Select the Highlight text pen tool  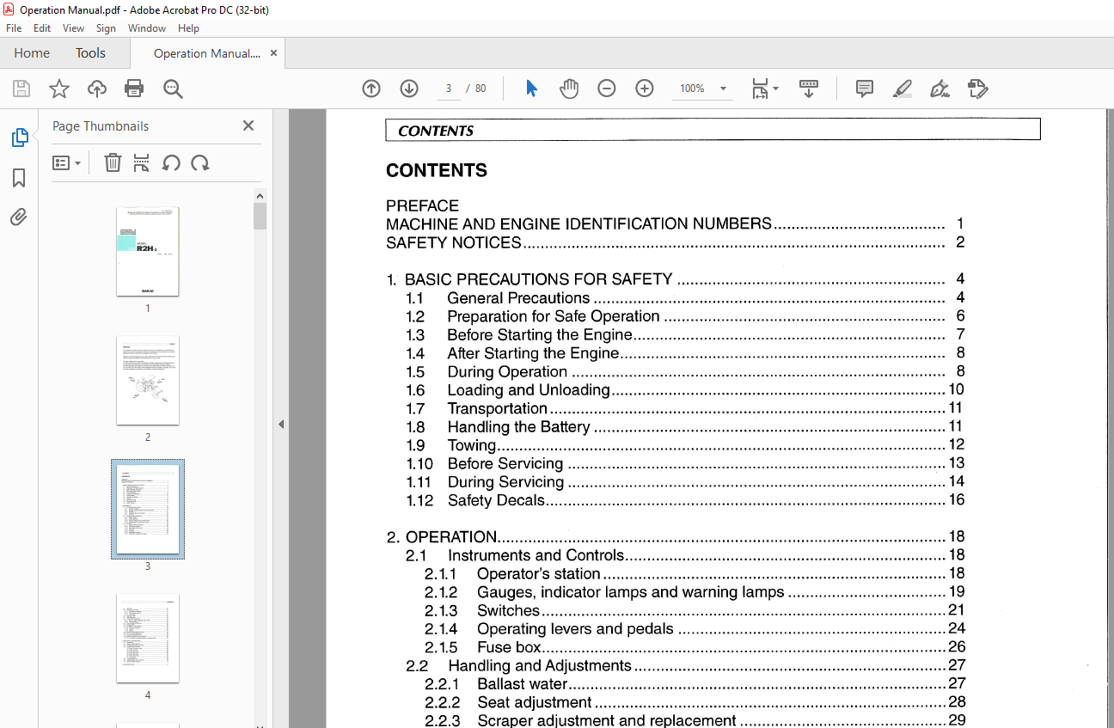click(902, 89)
